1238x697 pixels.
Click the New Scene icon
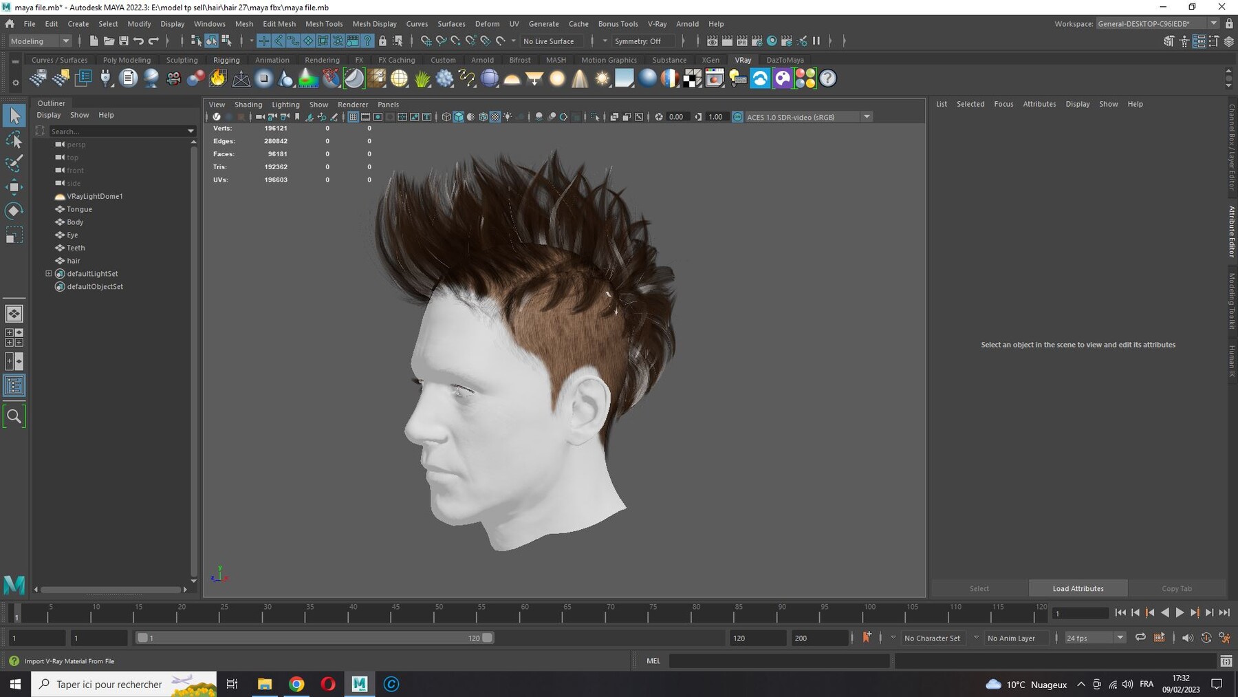pyautogui.click(x=94, y=41)
